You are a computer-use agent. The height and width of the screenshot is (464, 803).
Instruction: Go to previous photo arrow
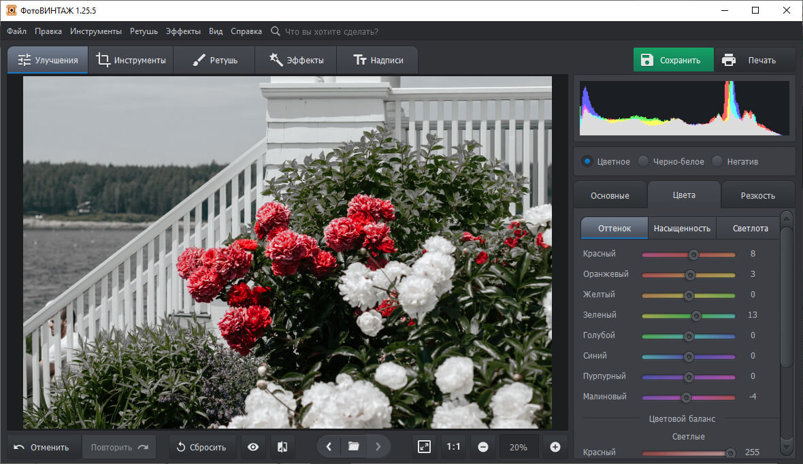329,447
